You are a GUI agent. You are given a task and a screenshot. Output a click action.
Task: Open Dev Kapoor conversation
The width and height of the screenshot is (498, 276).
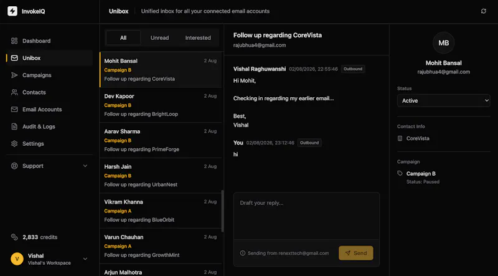pos(161,105)
